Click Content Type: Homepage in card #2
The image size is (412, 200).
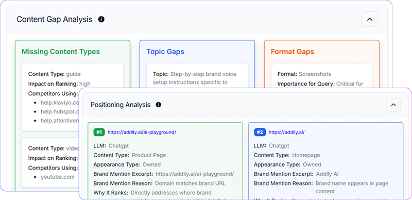287,155
